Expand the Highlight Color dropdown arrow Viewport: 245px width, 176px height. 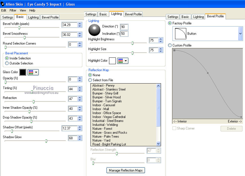pyautogui.click(x=126, y=61)
